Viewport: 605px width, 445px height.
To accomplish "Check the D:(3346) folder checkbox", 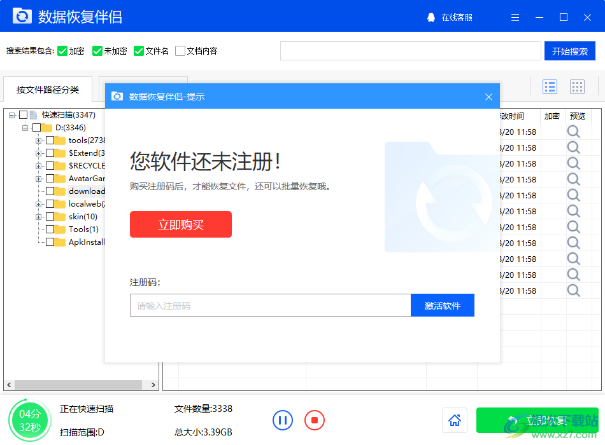I will coord(35,127).
